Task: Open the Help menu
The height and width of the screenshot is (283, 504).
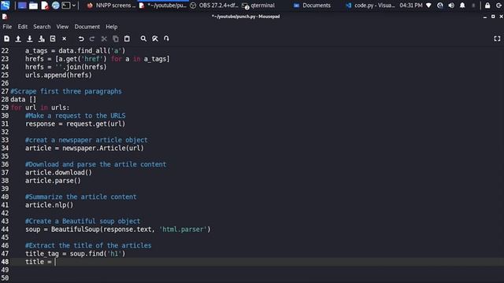Action: 112,27
